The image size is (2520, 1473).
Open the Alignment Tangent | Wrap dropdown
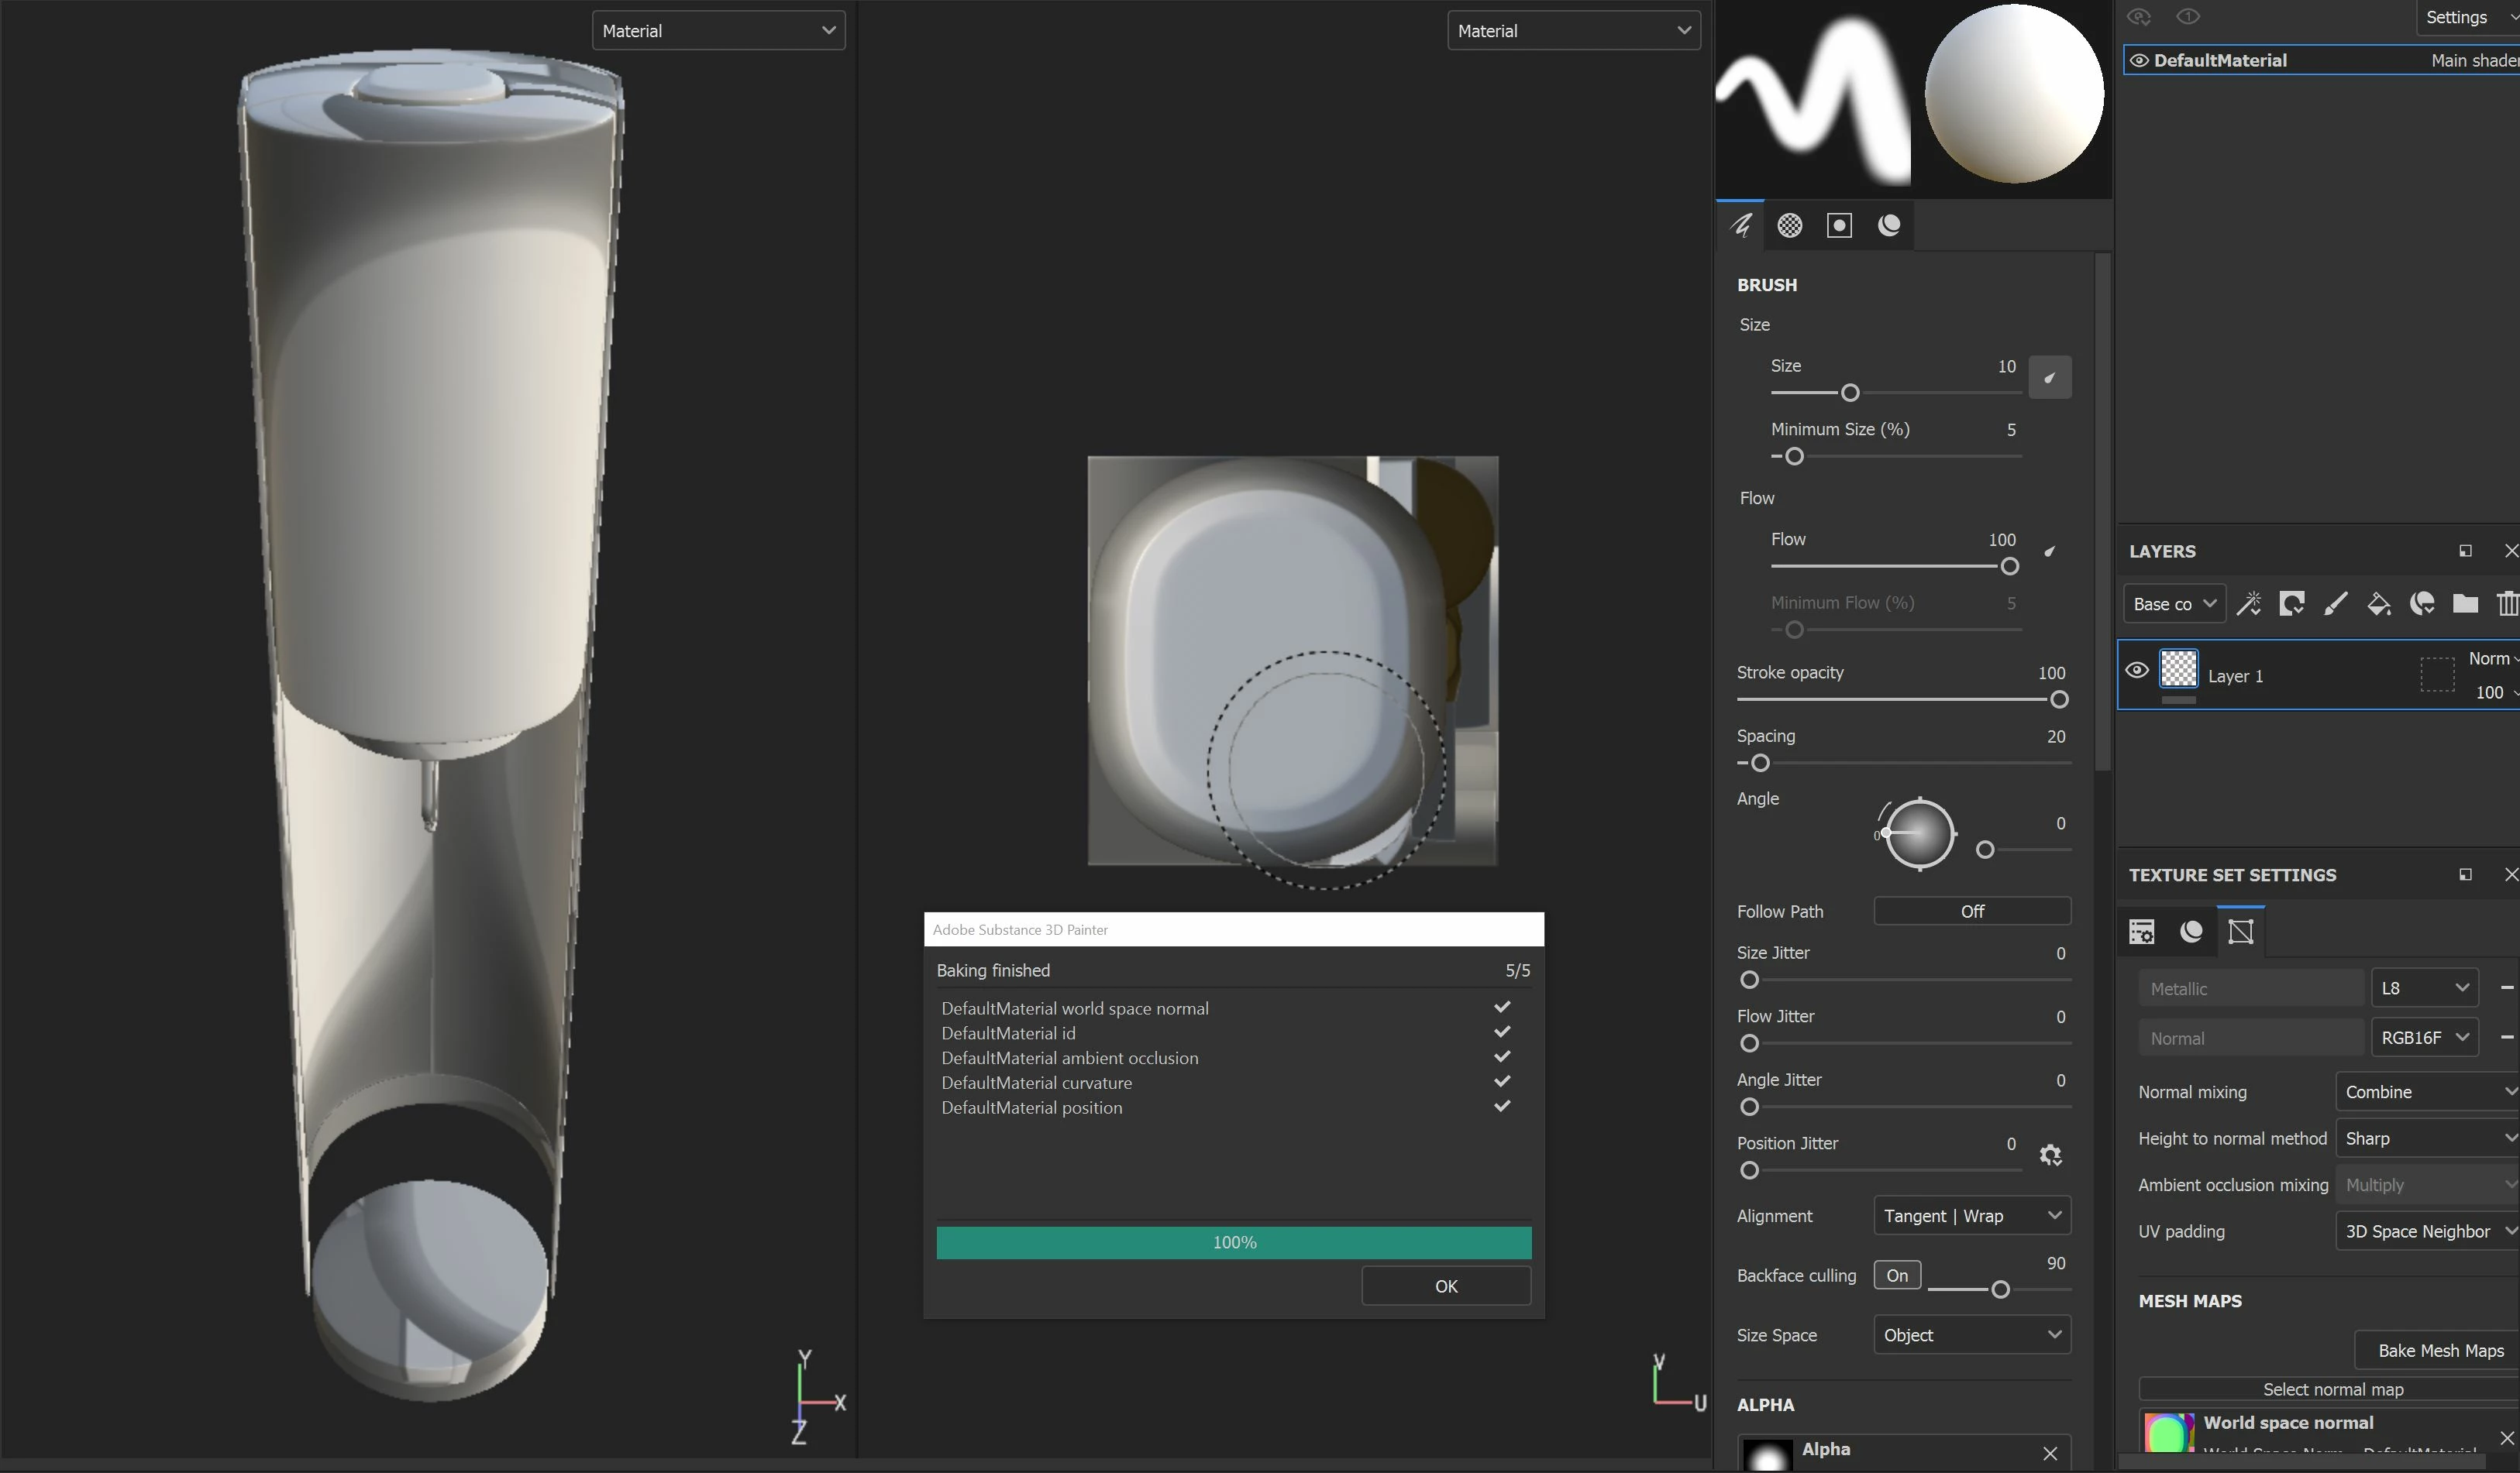tap(1971, 1216)
